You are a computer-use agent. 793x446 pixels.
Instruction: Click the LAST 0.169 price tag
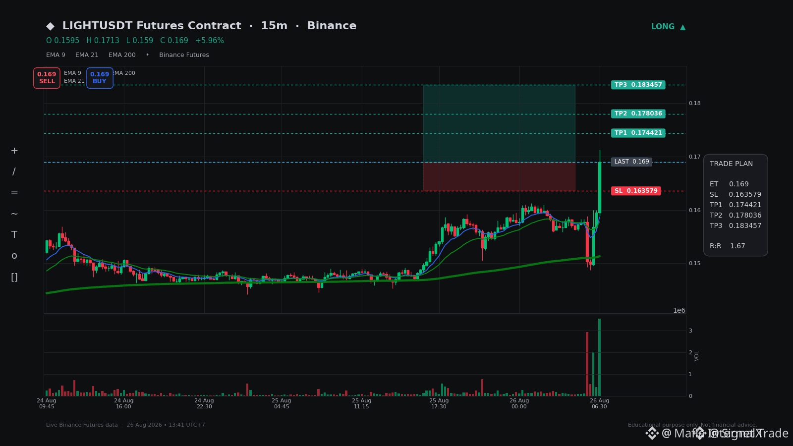631,162
